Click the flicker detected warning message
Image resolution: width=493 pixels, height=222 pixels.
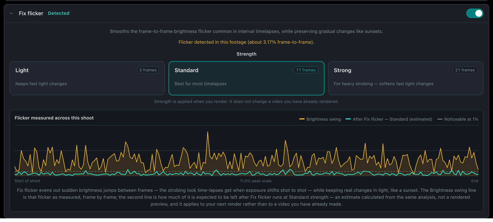point(246,42)
